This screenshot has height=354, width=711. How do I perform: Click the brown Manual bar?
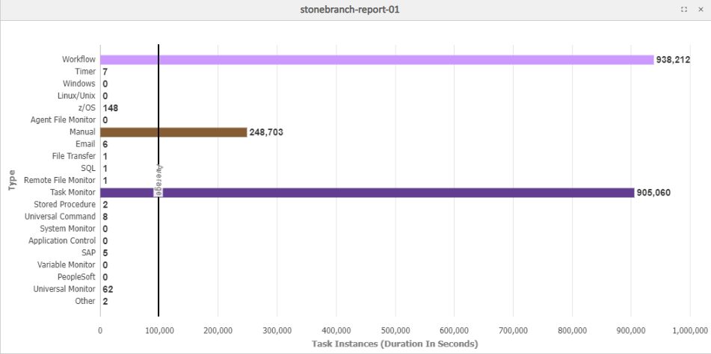(173, 132)
